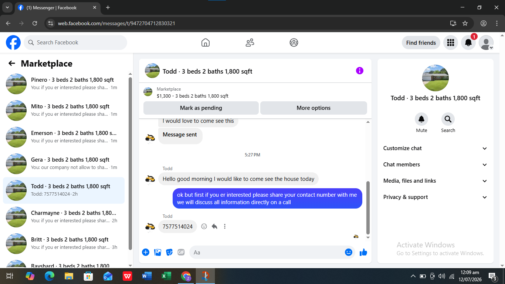The height and width of the screenshot is (284, 505).
Task: Open Microsoft Word from the taskbar
Action: coord(147,276)
